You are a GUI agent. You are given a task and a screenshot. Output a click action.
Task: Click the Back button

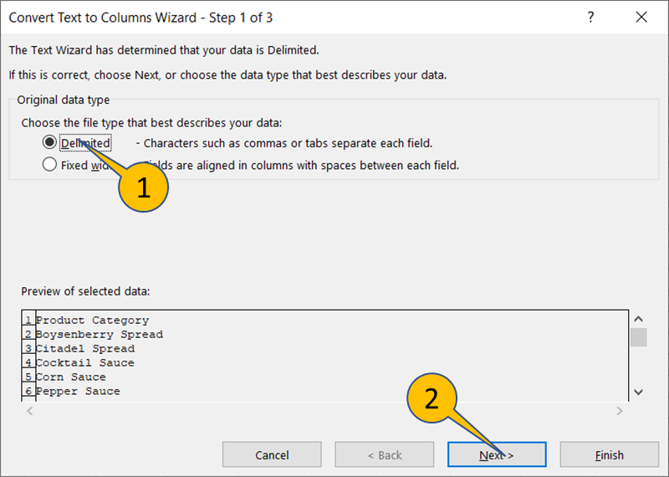(384, 455)
